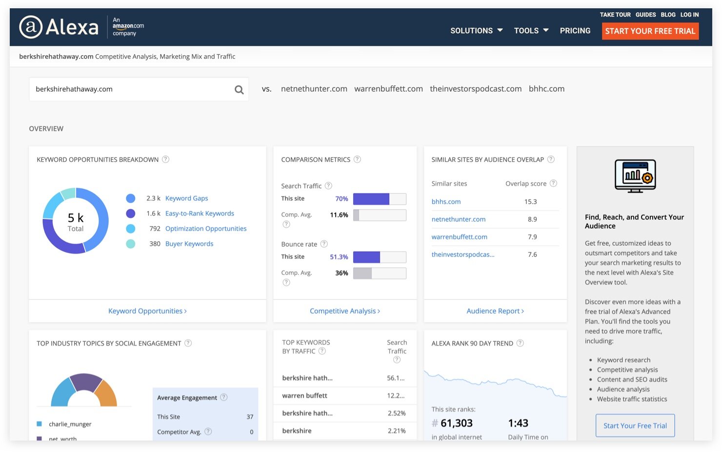Open Blog from top menu
Screen dimensions: 722x452
coord(668,15)
